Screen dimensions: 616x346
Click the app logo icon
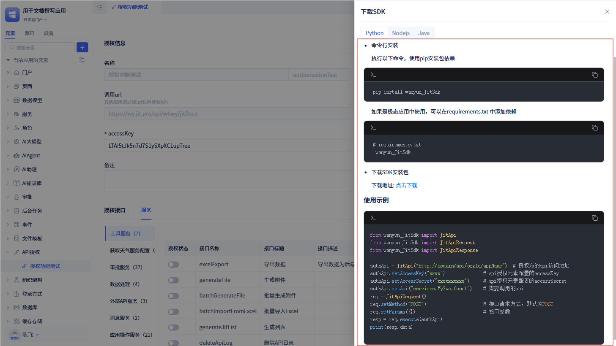pyautogui.click(x=12, y=14)
